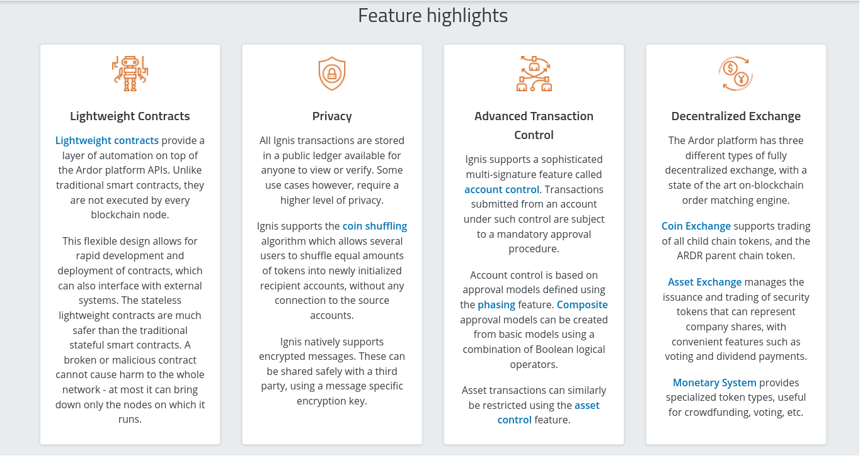This screenshot has height=458, width=865.
Task: Follow the account control link
Action: (502, 189)
